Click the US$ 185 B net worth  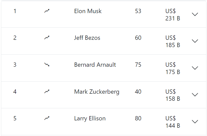coord(173,41)
